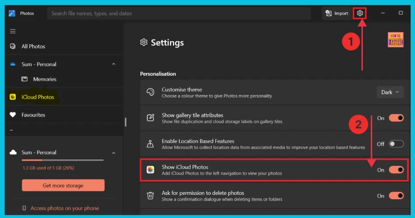The width and height of the screenshot is (415, 218).
Task: Click the '1.3 GB used of 5 GB' text
Action: coord(48,168)
